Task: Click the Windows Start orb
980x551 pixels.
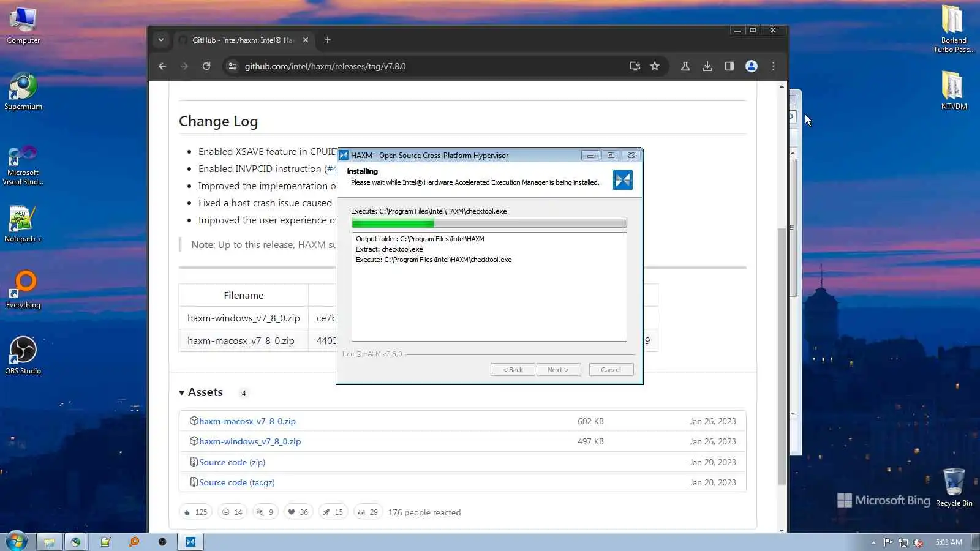Action: coord(17,541)
